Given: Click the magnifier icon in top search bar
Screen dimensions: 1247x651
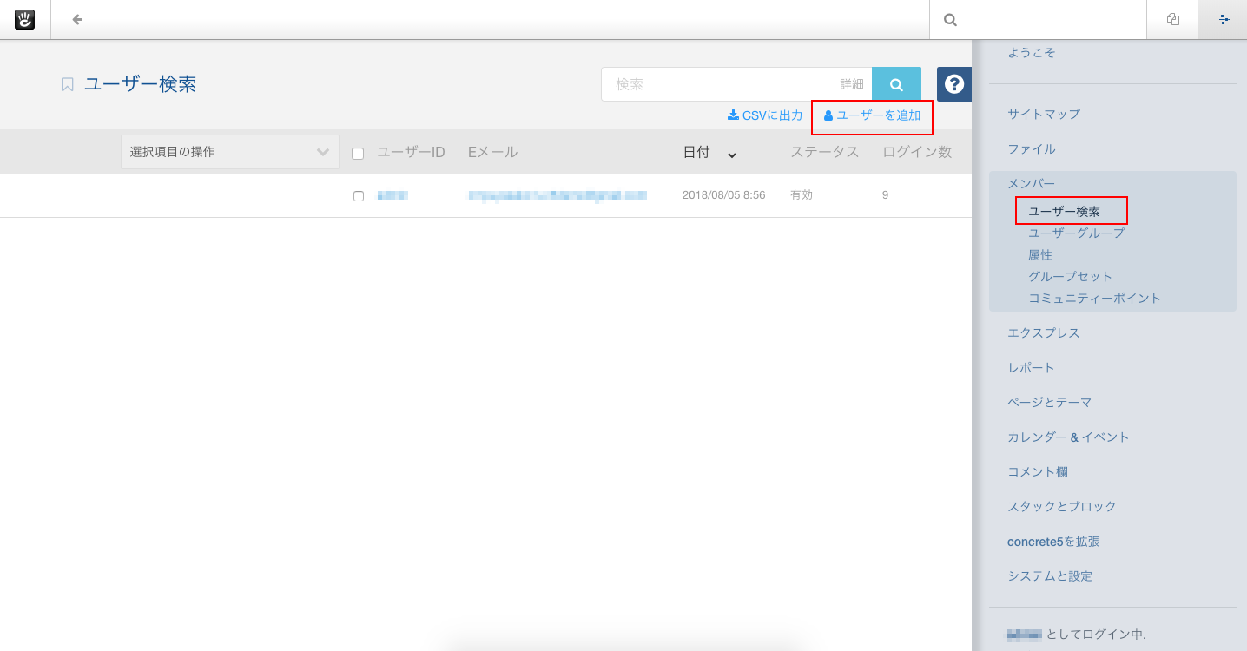Looking at the screenshot, I should pyautogui.click(x=951, y=19).
